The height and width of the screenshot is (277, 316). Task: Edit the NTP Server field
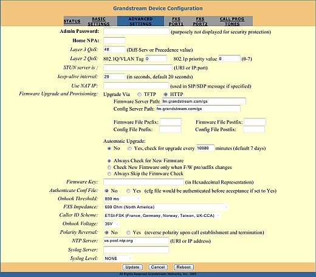click(x=136, y=241)
